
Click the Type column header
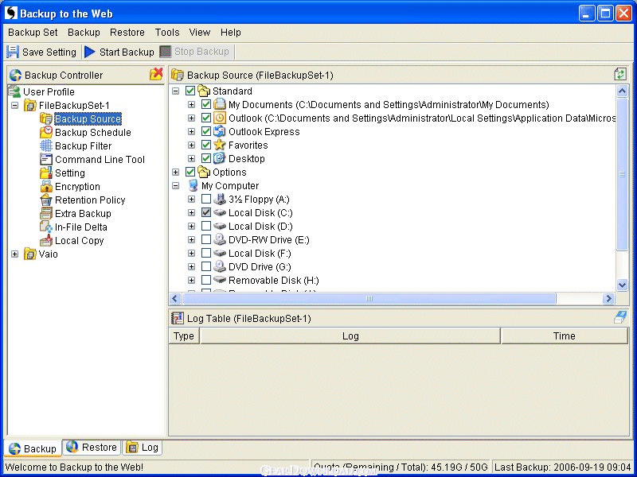tap(184, 335)
